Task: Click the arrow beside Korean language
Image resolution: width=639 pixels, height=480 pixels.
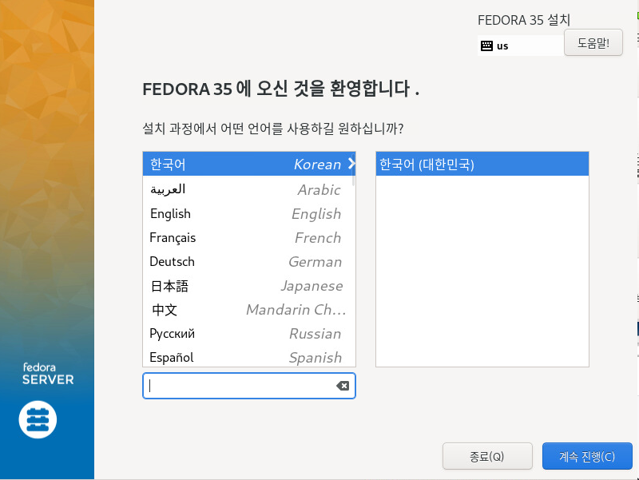Action: click(x=351, y=165)
